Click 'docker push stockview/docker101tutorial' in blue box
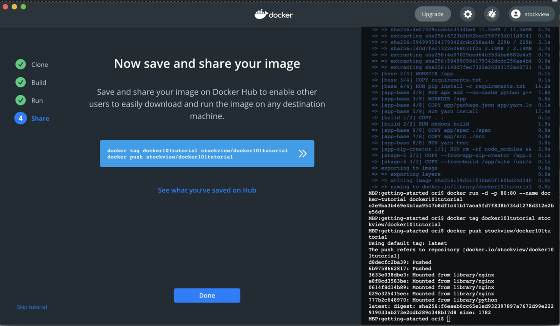This screenshot has width=560, height=326. click(x=170, y=157)
